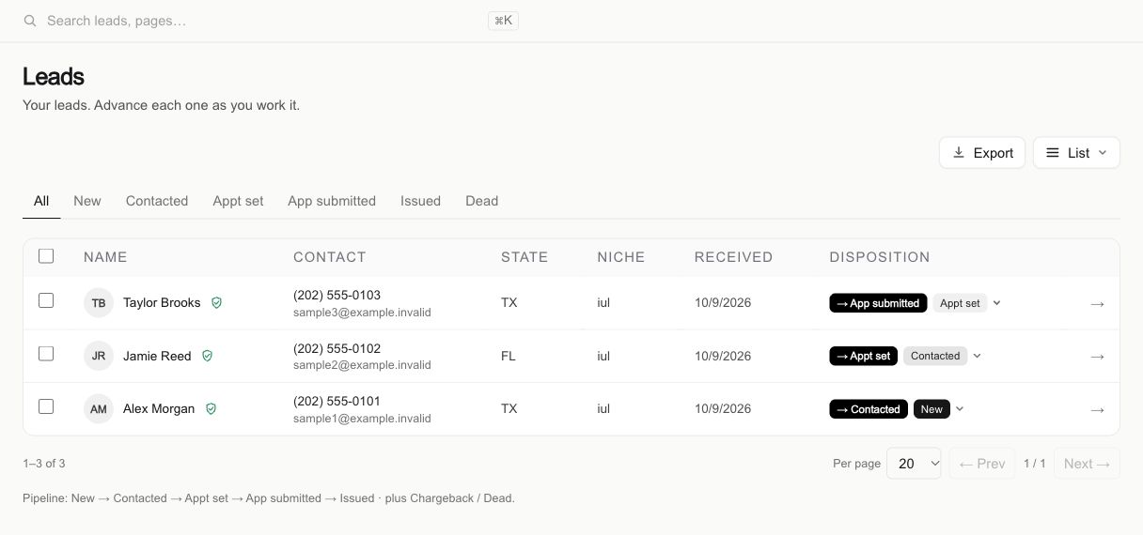Click the 1–3 of 3 count text
The height and width of the screenshot is (535, 1143).
(x=44, y=464)
